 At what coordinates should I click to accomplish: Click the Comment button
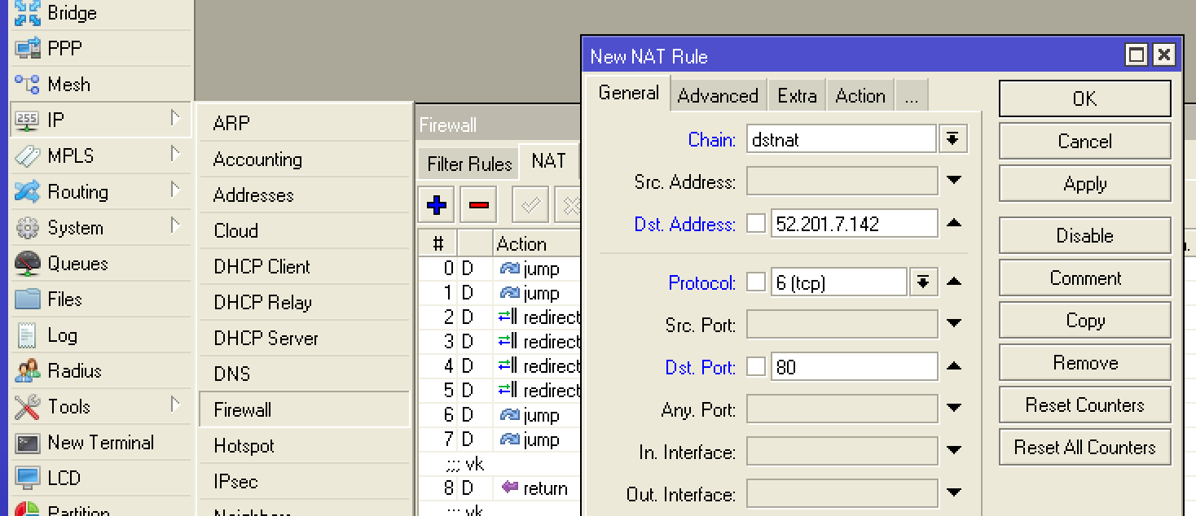click(x=1084, y=278)
